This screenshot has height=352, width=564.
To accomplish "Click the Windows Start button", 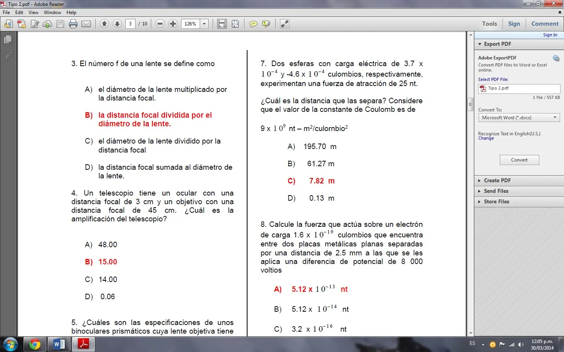I will click(x=10, y=345).
